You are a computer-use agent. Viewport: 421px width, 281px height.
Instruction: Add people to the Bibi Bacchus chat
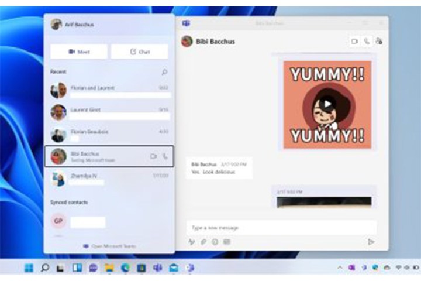pos(379,42)
